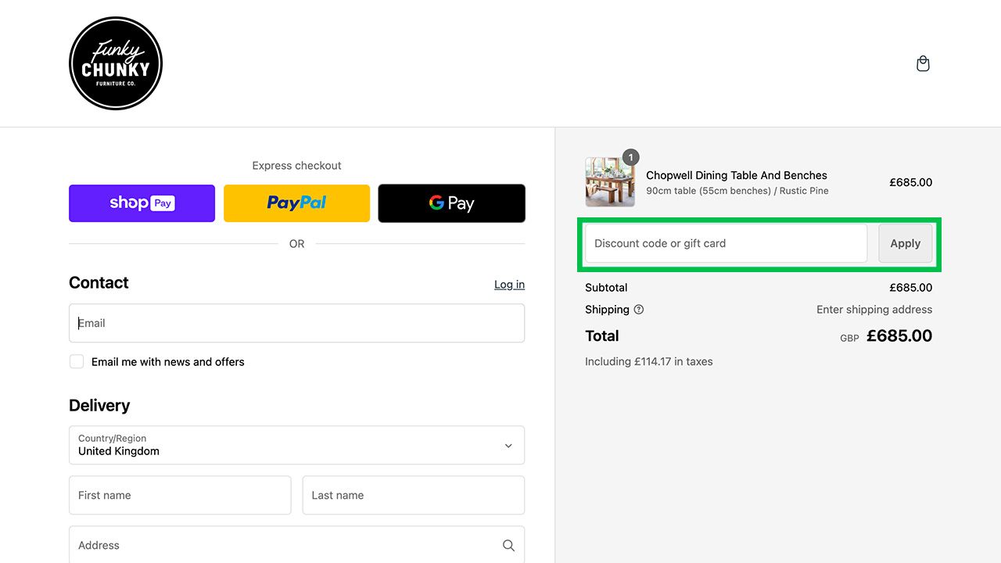Focus the Email input field
Viewport: 1001px width, 563px height.
coord(296,323)
